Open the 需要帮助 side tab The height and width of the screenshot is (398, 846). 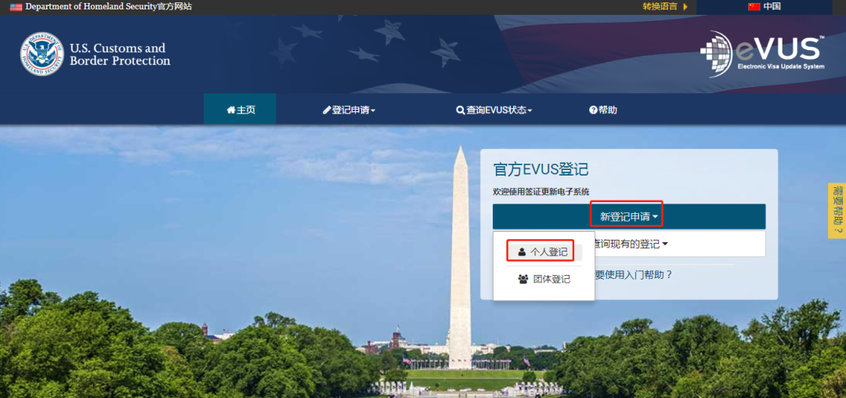(837, 210)
